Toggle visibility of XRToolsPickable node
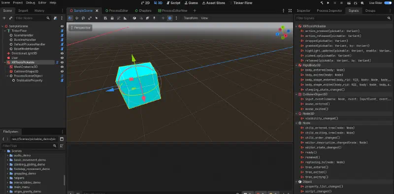 (x=62, y=62)
